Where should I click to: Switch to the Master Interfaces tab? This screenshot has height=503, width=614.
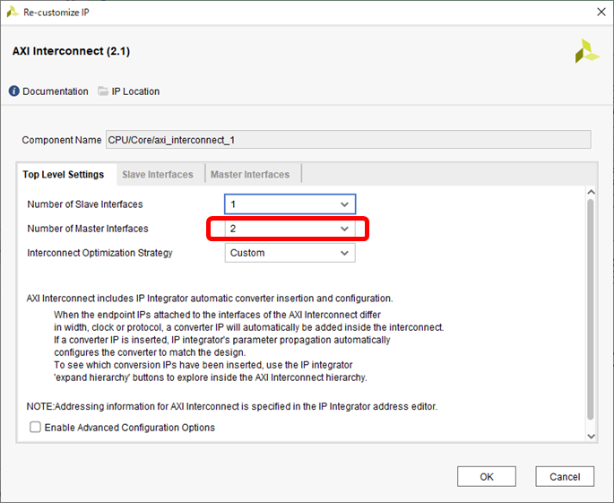coord(250,175)
